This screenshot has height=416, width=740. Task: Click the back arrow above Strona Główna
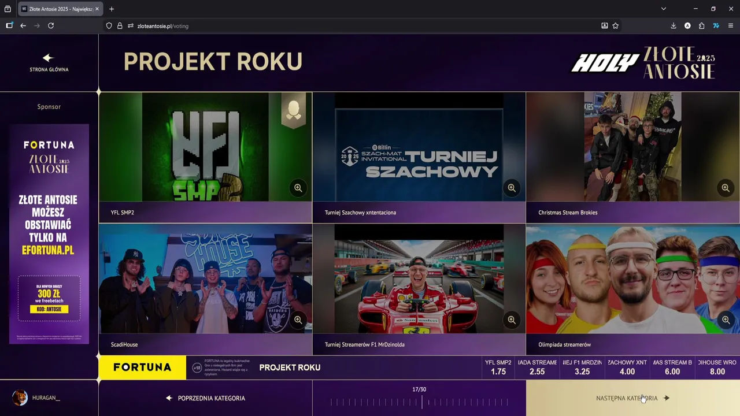point(49,58)
